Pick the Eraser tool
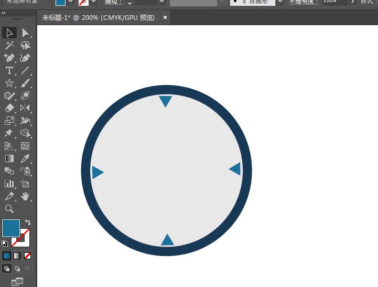 coord(9,108)
